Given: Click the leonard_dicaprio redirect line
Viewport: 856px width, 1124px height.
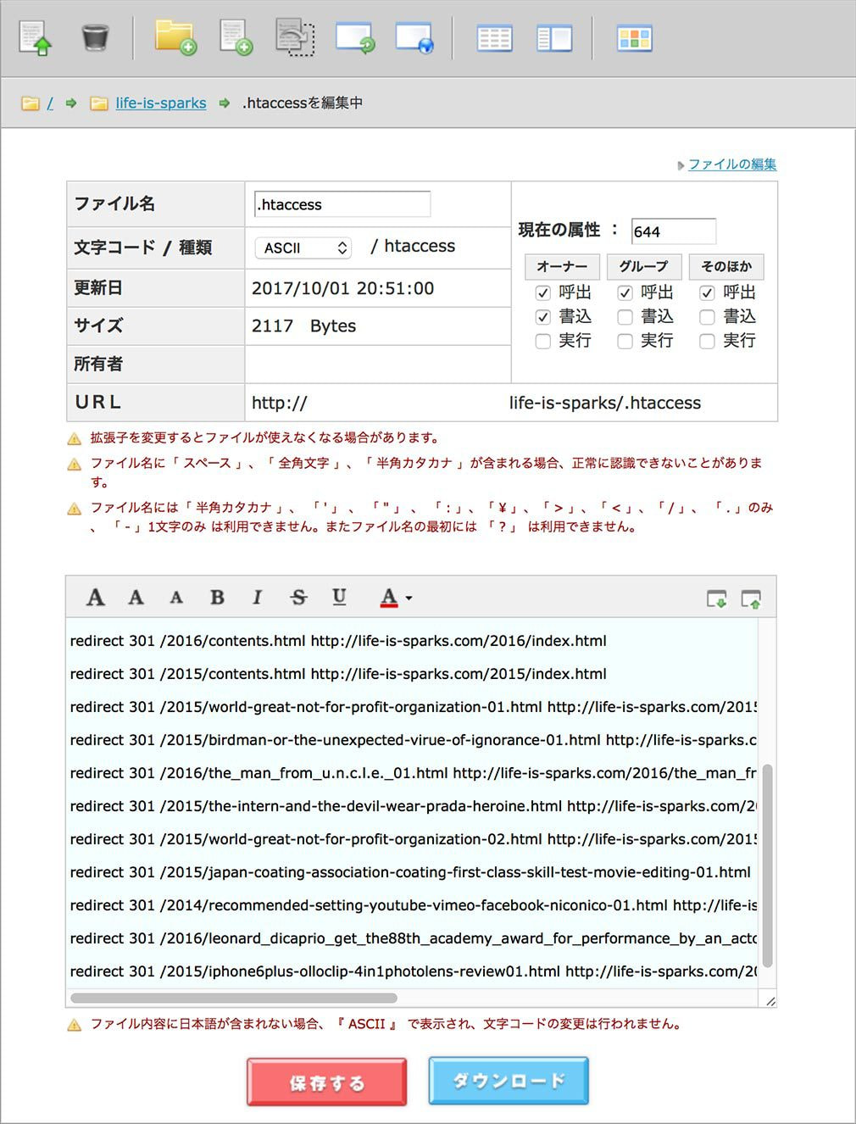Looking at the screenshot, I should point(414,938).
